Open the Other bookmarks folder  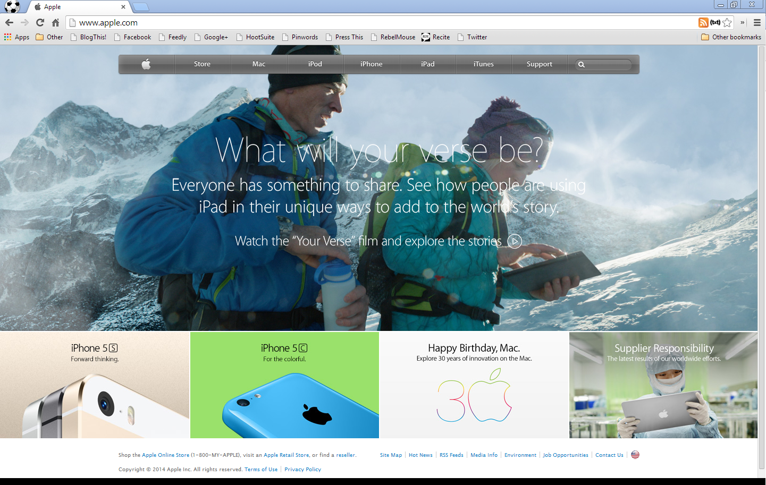point(731,37)
